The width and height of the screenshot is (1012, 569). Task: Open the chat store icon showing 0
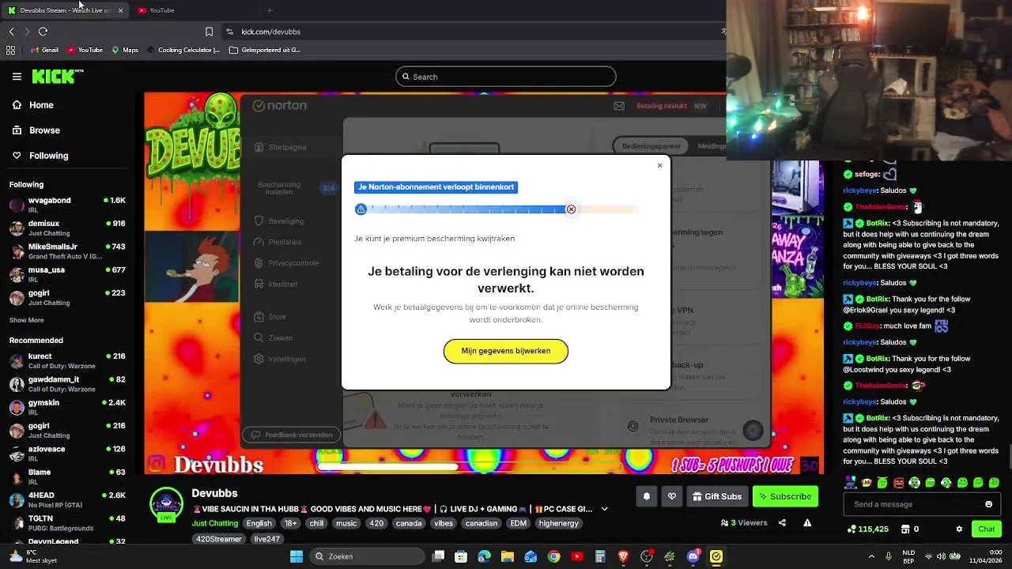pos(911,529)
